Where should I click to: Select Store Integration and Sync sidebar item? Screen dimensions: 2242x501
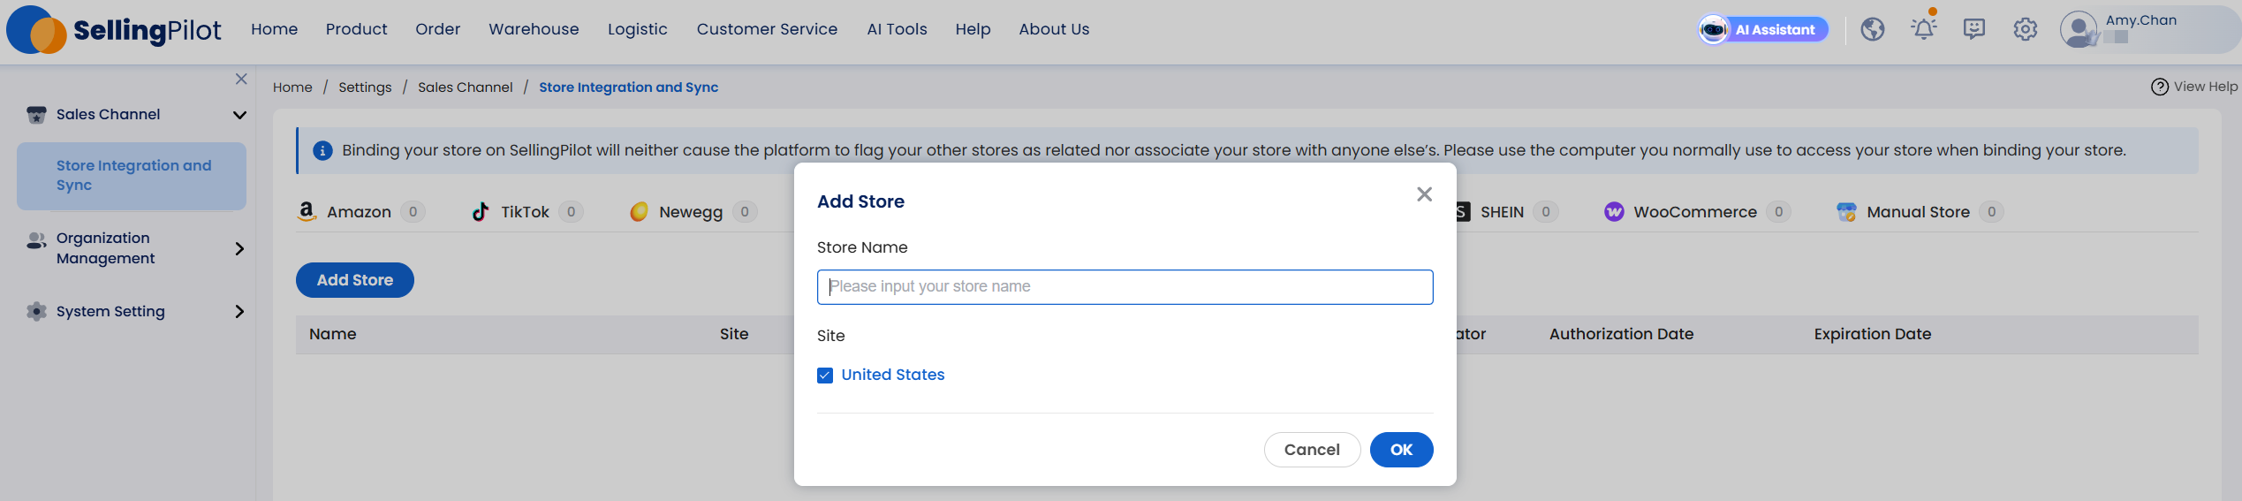click(132, 176)
